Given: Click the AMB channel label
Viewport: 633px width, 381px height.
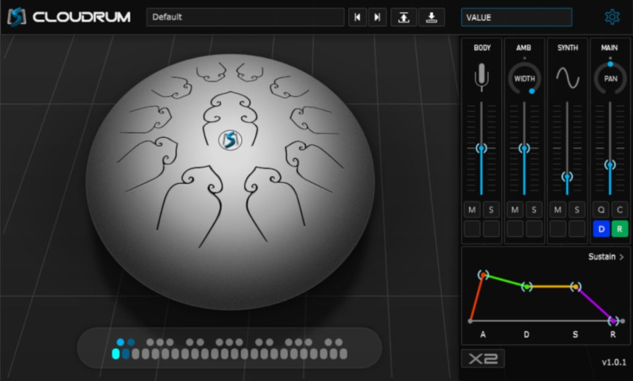Looking at the screenshot, I should [x=524, y=48].
